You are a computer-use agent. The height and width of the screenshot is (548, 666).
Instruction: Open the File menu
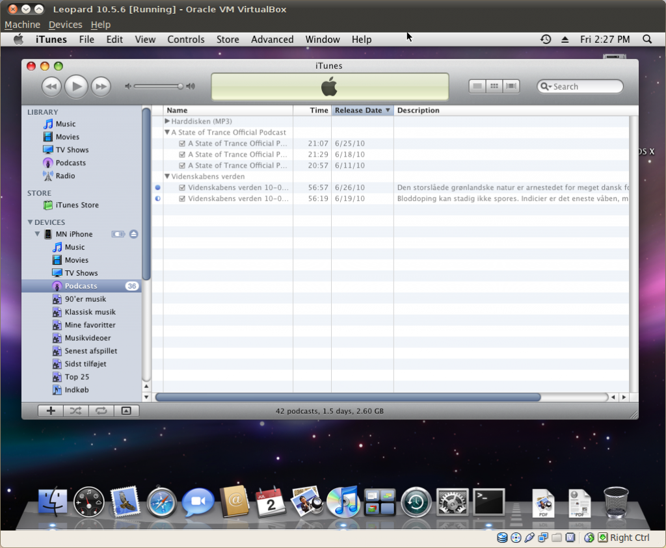(87, 40)
